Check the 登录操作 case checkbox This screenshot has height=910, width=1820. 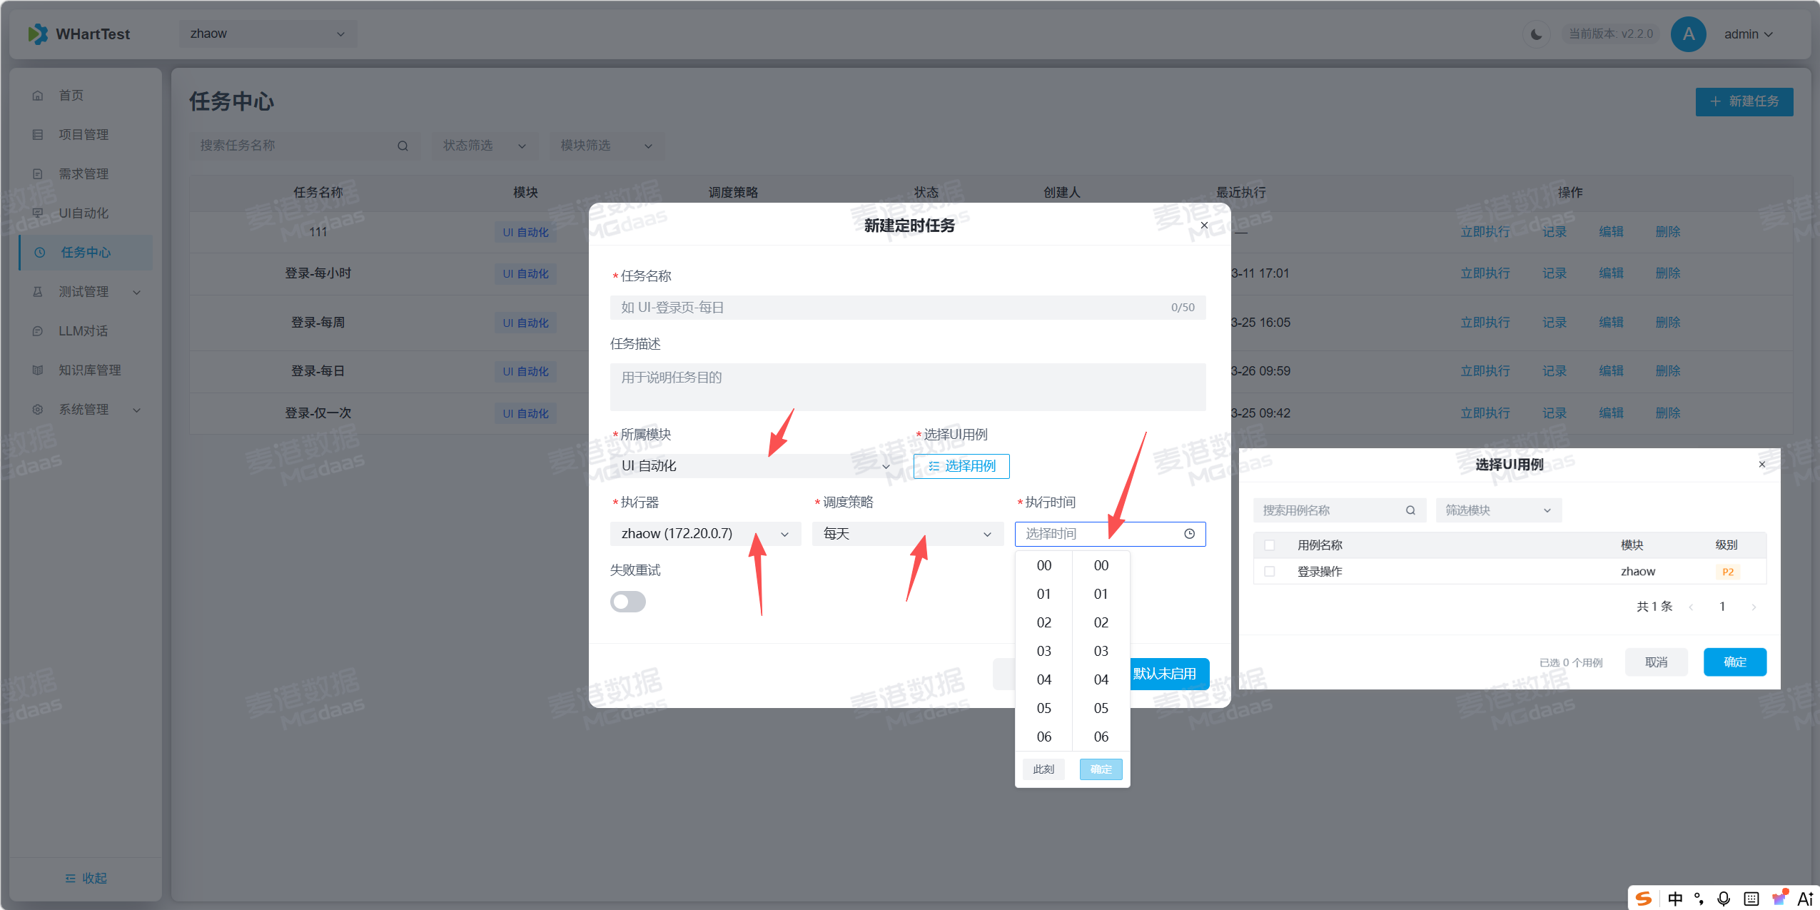(1269, 571)
